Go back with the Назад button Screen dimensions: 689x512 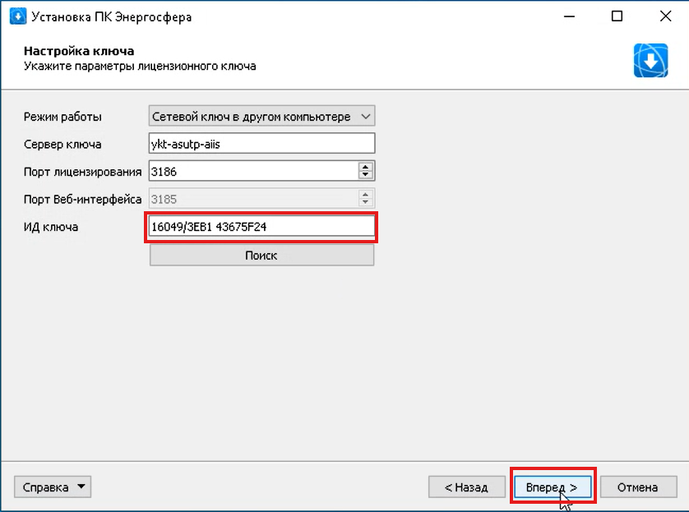pyautogui.click(x=467, y=487)
